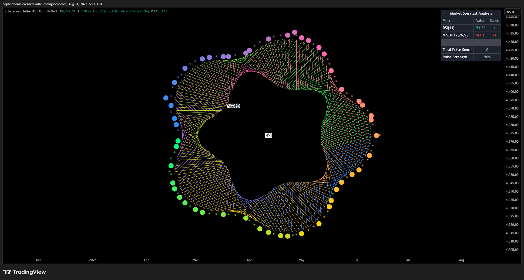
Task: Click the May label on time axis
Action: point(301,260)
